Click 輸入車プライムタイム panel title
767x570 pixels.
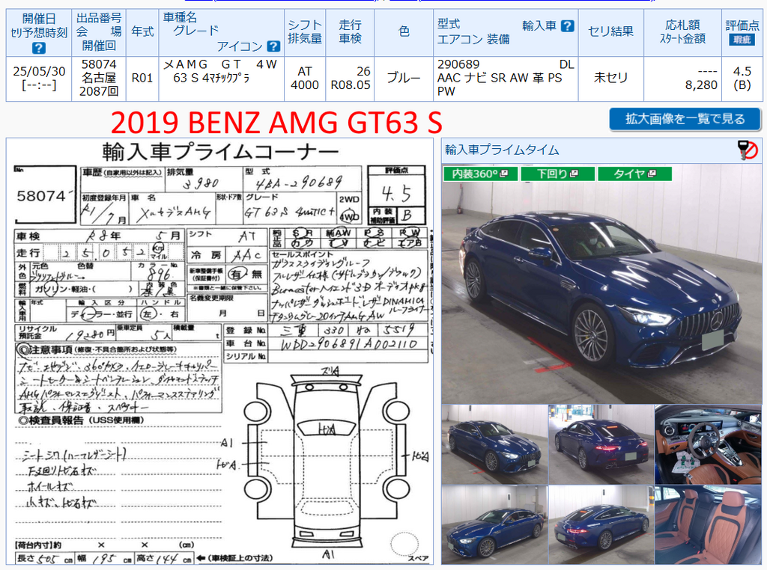[502, 150]
